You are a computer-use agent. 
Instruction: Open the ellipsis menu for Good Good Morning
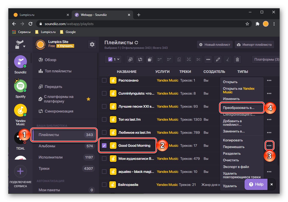269,145
